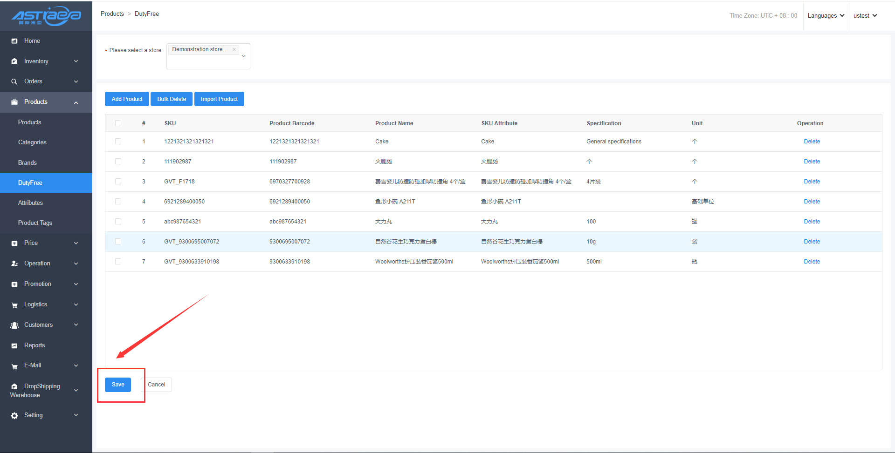Screen dimensions: 895x453
Task: Click the Inventory warehouse icon
Action: [x=14, y=61]
